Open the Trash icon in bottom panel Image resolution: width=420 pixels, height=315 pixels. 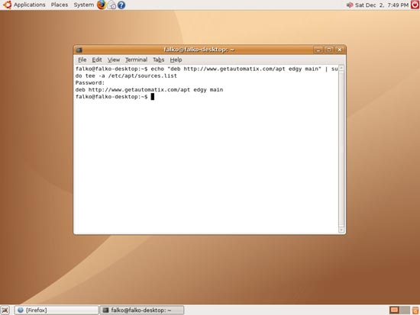click(415, 310)
